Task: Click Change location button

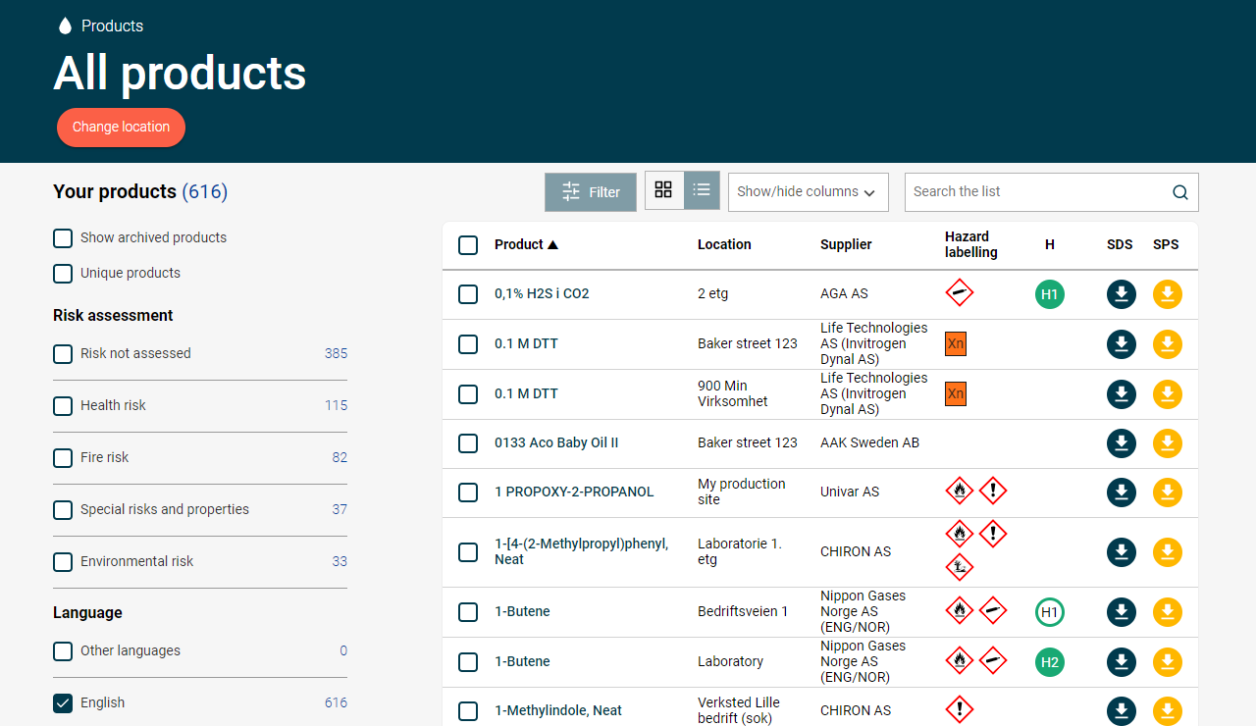Action: (x=121, y=128)
